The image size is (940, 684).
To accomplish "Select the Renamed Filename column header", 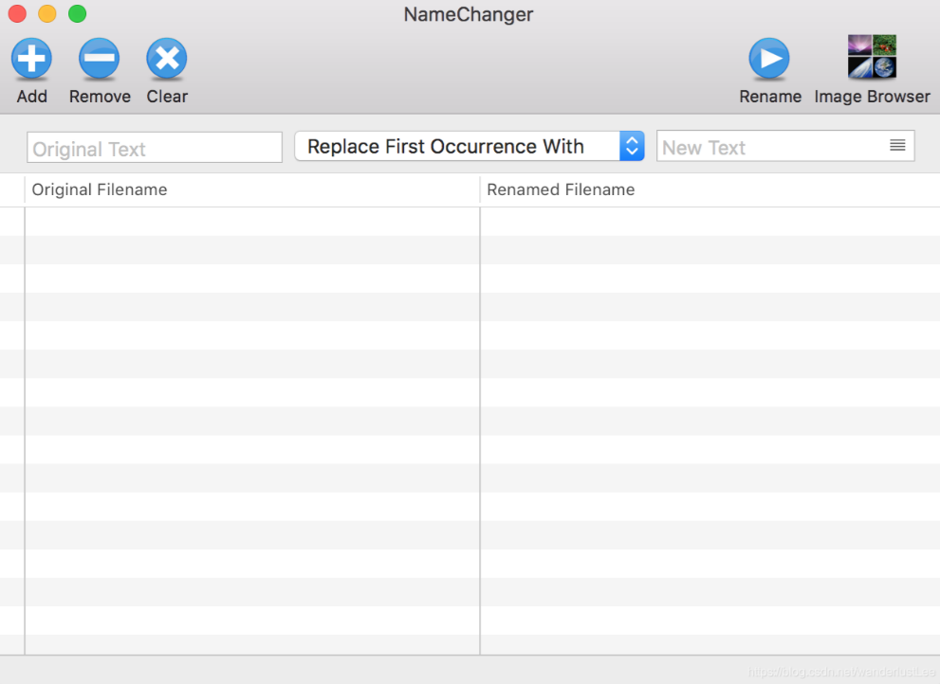I will pos(710,189).
